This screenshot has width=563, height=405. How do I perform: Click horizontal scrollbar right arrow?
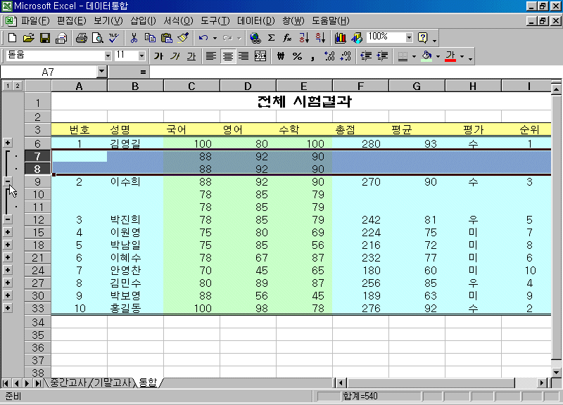point(542,383)
